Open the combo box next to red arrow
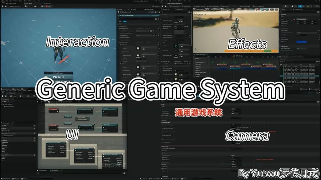321x180 pixels. (302, 19)
